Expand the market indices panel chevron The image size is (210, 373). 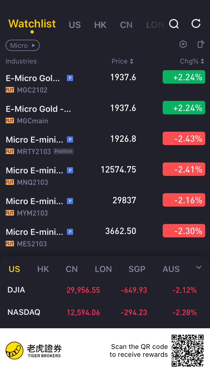click(199, 268)
